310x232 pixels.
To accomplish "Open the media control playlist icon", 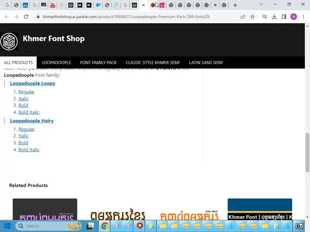I will (x=264, y=17).
